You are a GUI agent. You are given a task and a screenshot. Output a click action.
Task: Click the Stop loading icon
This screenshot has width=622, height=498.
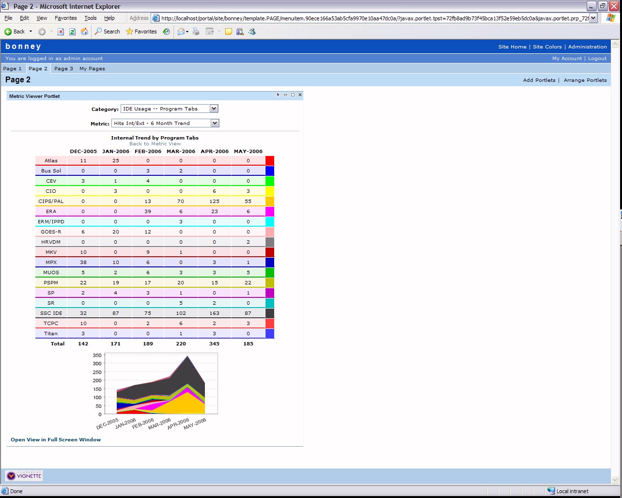61,31
